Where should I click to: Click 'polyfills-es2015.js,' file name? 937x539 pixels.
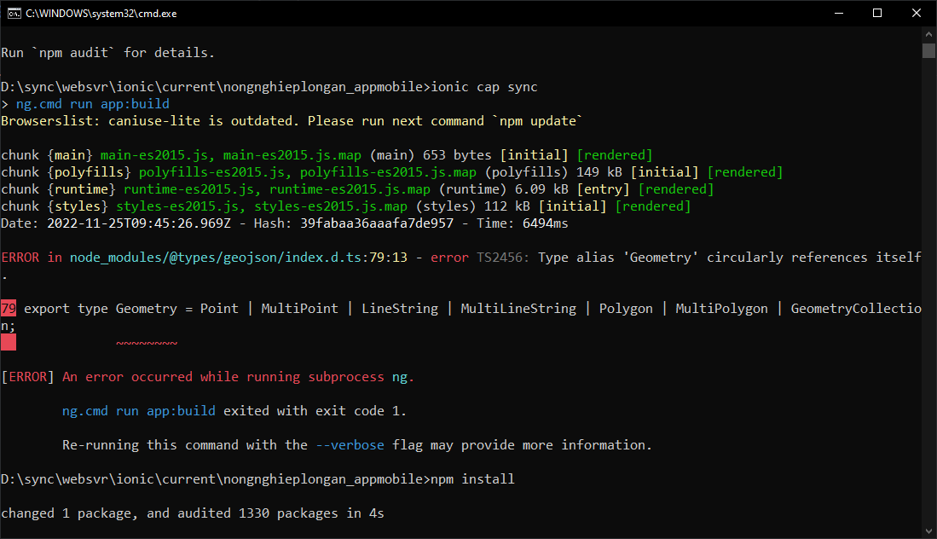[215, 172]
